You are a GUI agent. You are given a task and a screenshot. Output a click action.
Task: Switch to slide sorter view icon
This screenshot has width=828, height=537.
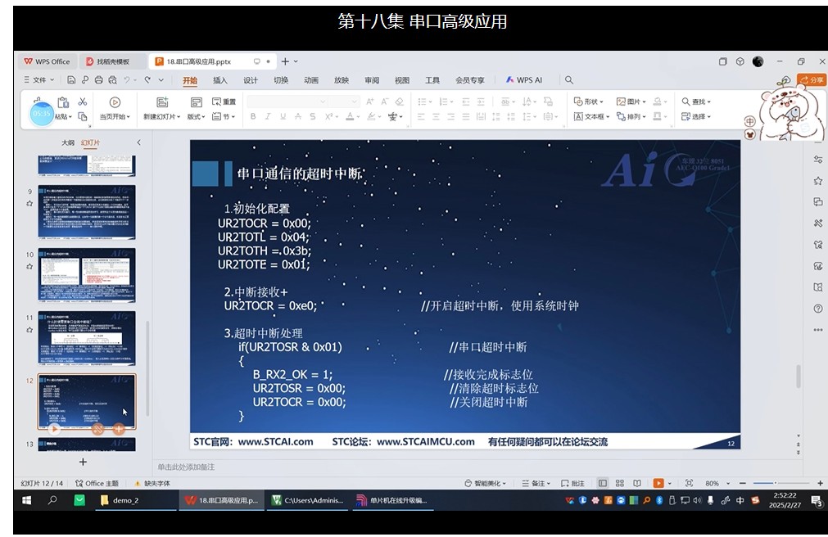pos(620,483)
